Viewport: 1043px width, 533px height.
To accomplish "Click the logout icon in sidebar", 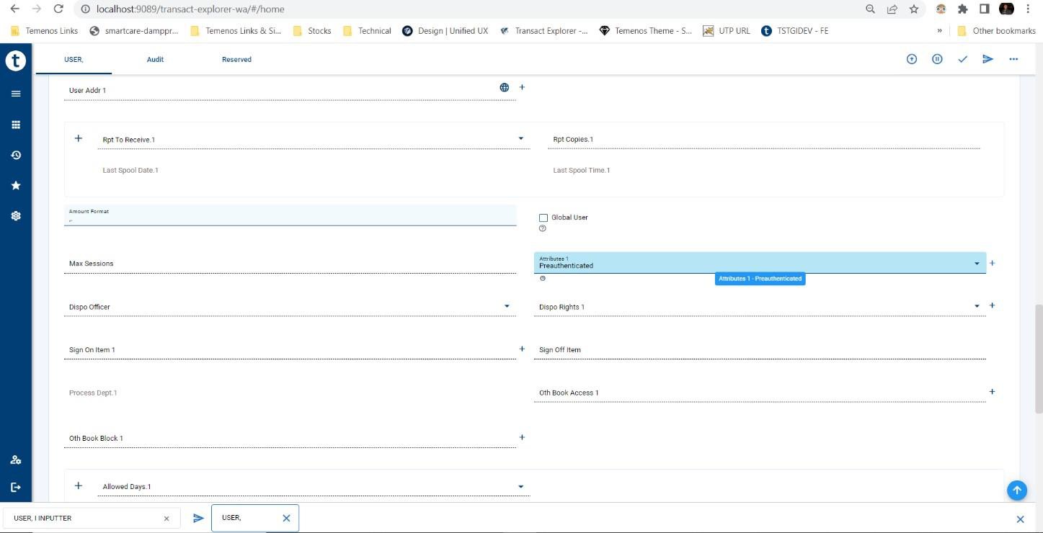I will (x=16, y=487).
